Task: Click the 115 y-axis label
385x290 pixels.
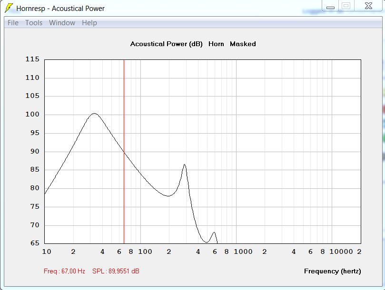Action: 32,59
